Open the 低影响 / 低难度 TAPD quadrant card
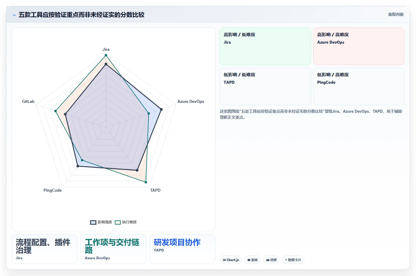 [x=265, y=86]
